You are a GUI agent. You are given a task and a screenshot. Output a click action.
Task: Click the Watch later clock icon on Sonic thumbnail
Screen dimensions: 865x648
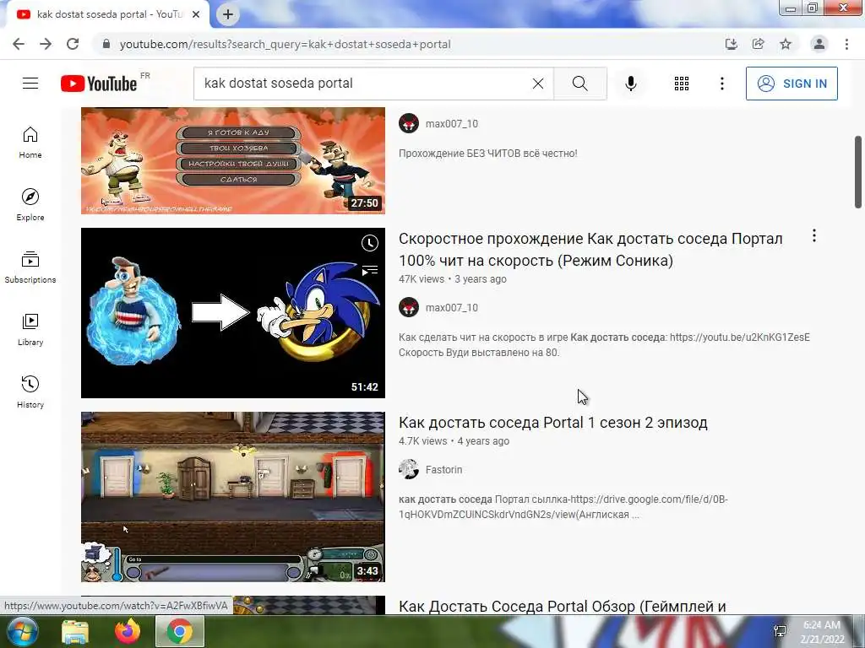(370, 243)
